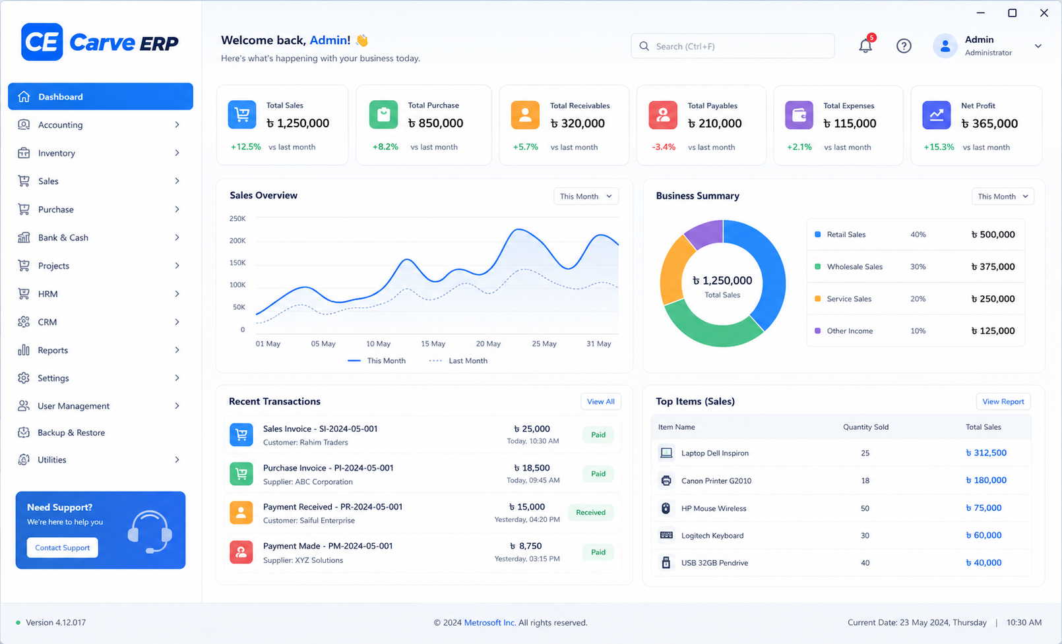Click the Logitech Keyboard keyboard icon
The width and height of the screenshot is (1062, 644).
(666, 535)
